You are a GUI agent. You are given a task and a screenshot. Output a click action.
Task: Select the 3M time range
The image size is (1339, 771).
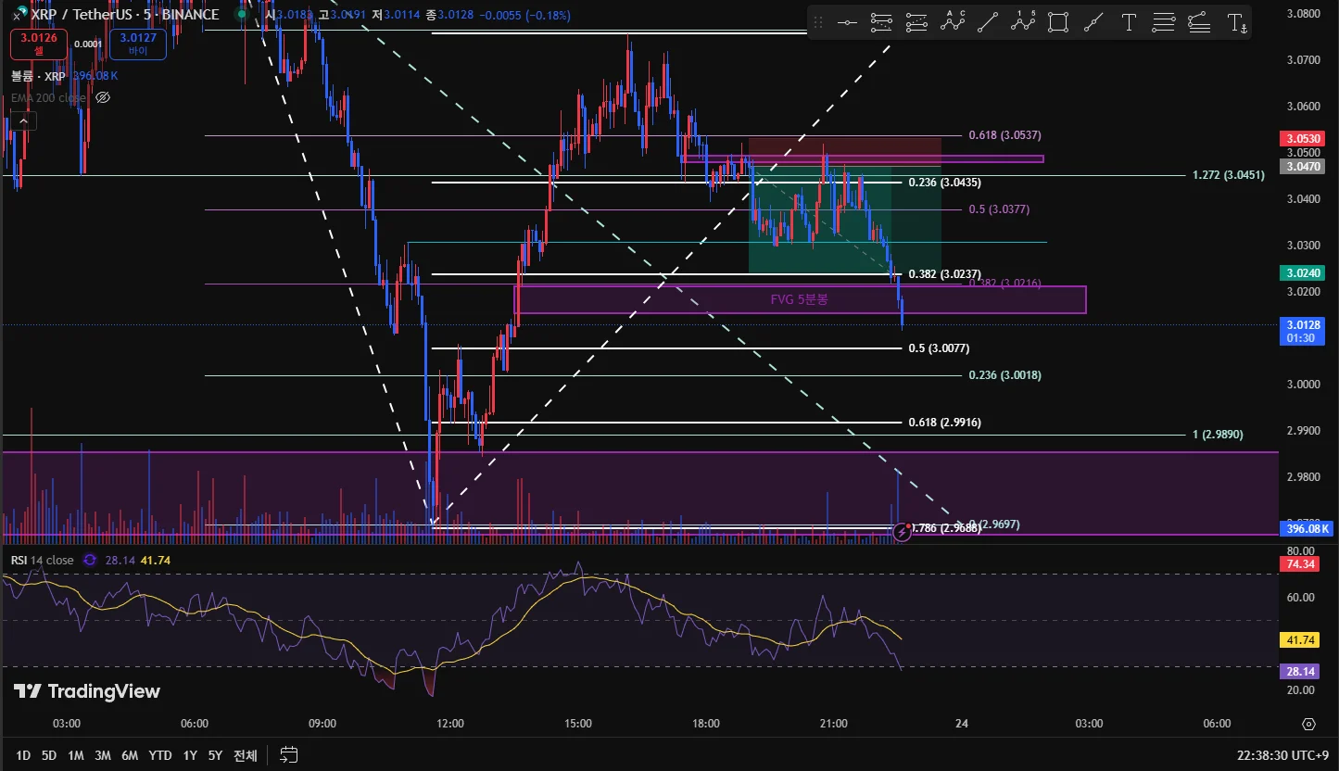tap(103, 755)
